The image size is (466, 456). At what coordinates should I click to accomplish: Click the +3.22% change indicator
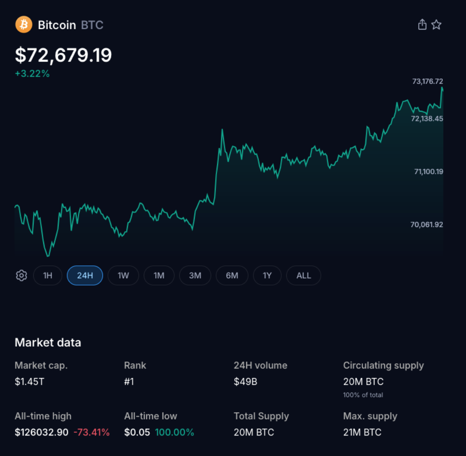click(32, 73)
